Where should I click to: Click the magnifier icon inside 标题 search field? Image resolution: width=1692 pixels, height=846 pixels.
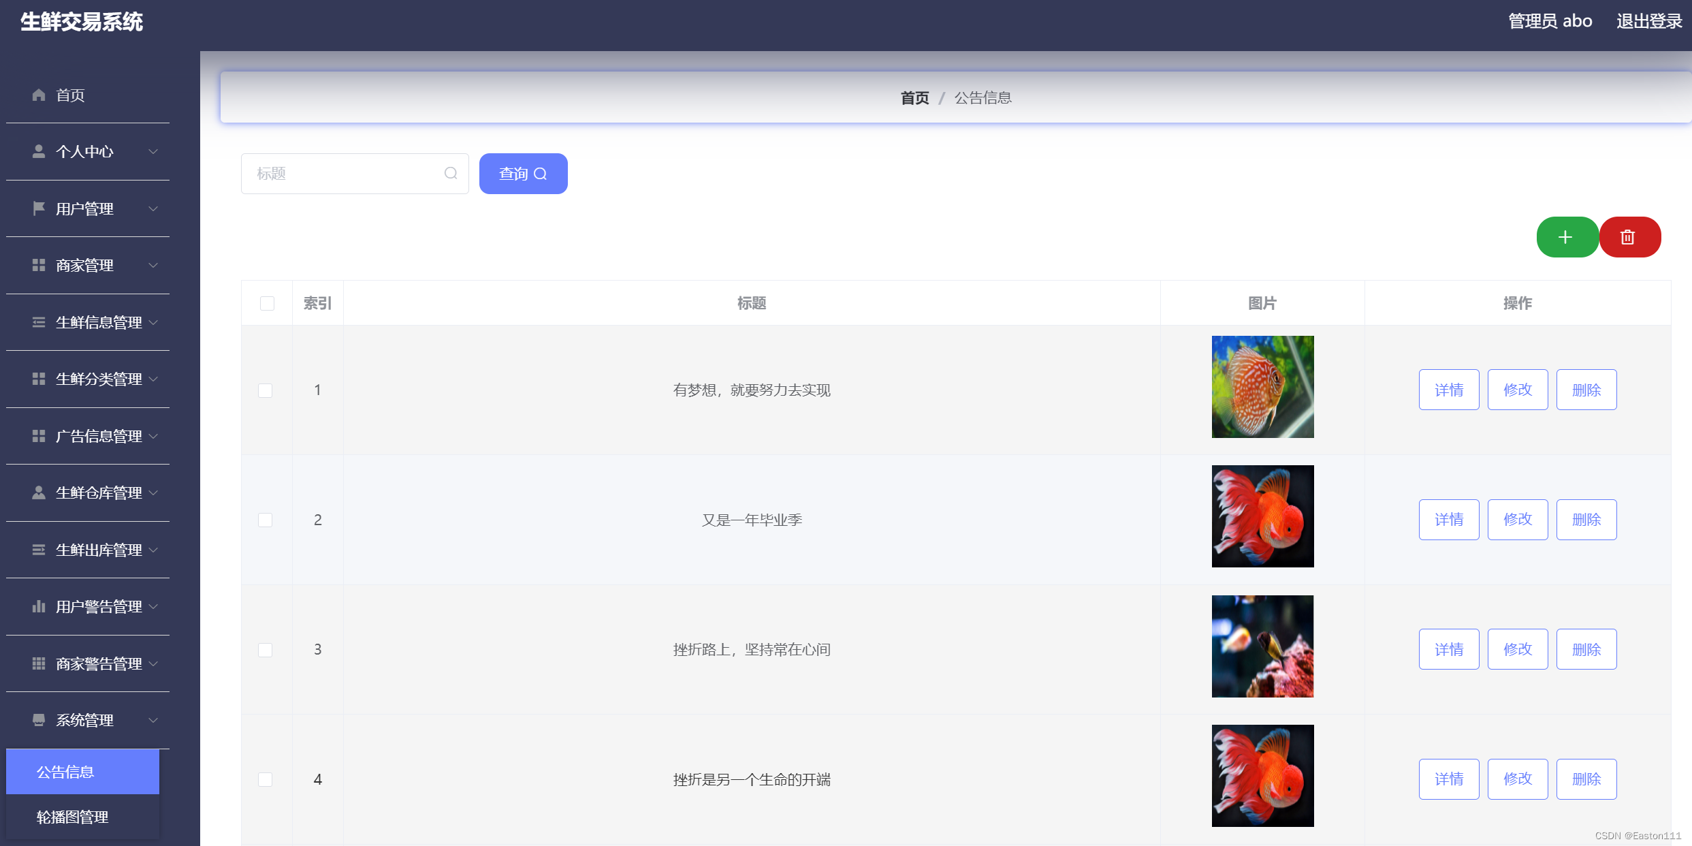451,174
